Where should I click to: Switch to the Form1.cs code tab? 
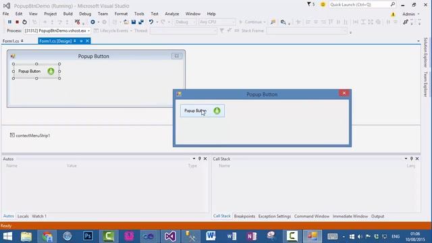[x=11, y=41]
